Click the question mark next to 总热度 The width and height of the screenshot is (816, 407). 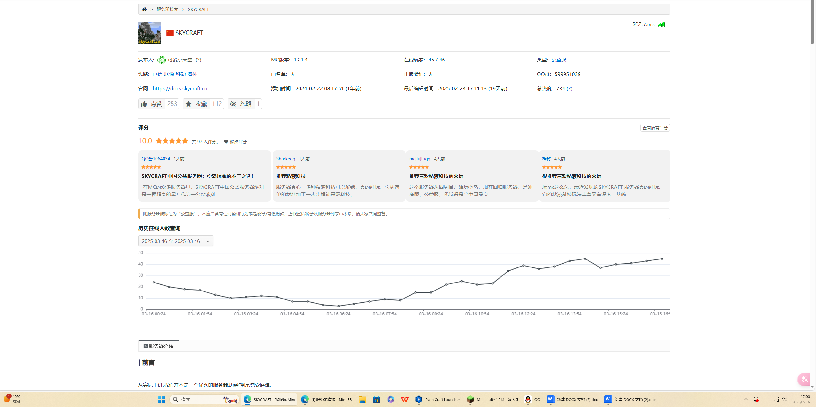pyautogui.click(x=569, y=88)
